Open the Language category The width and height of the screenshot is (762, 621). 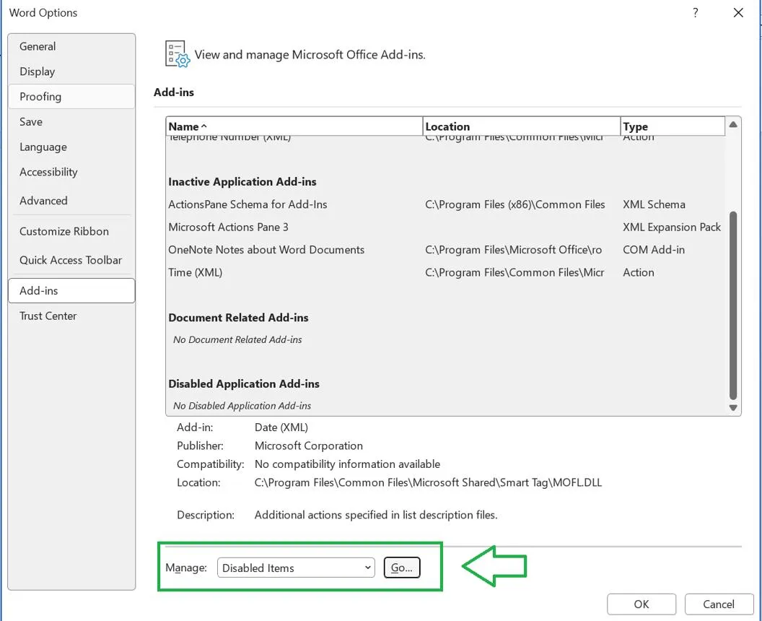coord(71,147)
